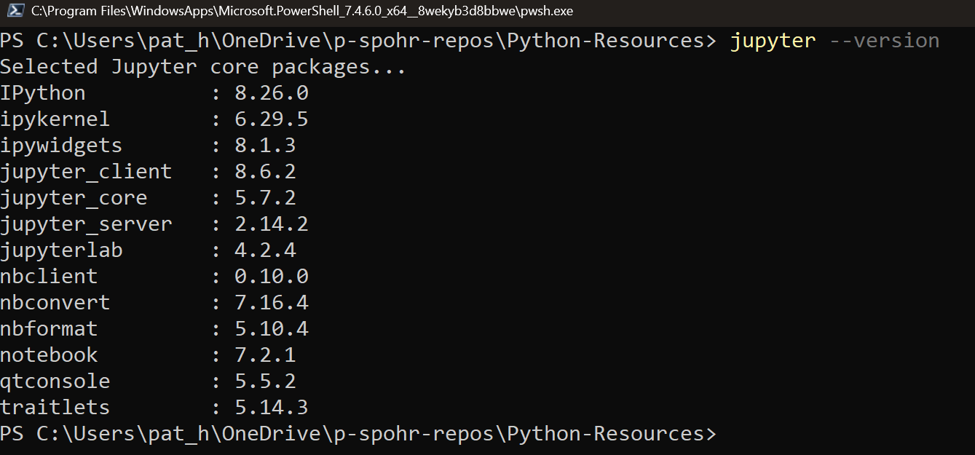The height and width of the screenshot is (455, 975).
Task: Click the IPython version value 8.26.0
Action: [272, 93]
